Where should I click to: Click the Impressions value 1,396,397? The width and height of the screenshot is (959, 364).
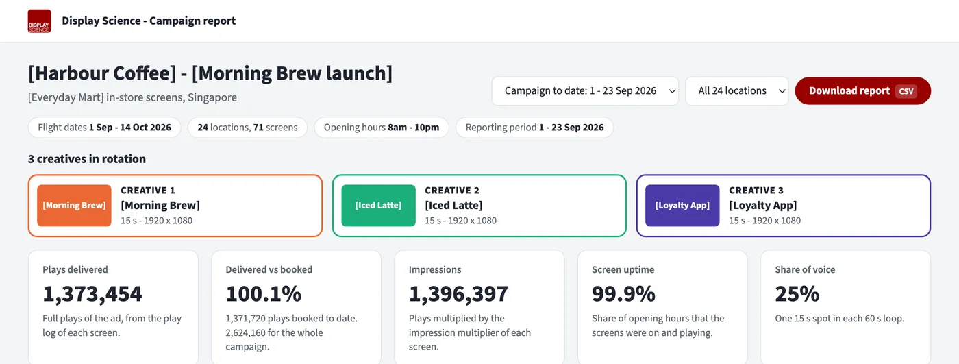pos(458,293)
